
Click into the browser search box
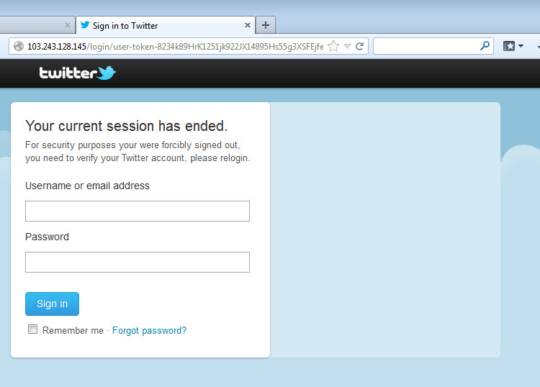click(426, 46)
